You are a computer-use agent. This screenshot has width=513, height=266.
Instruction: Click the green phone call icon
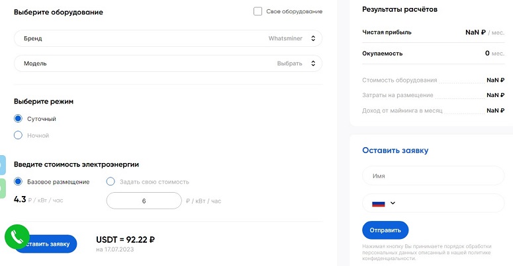click(x=17, y=237)
